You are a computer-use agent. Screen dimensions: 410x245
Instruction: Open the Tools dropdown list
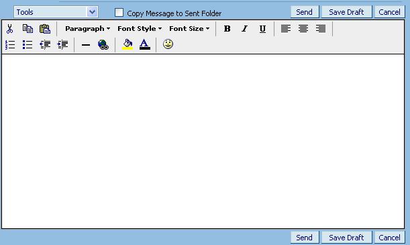(x=56, y=12)
